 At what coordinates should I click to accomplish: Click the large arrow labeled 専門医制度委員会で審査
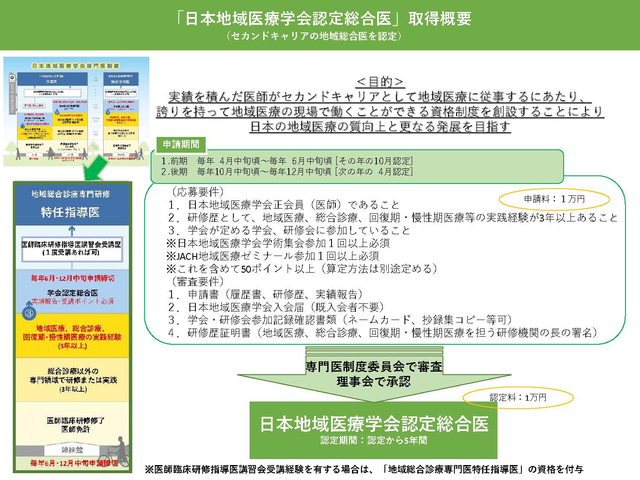pyautogui.click(x=374, y=374)
